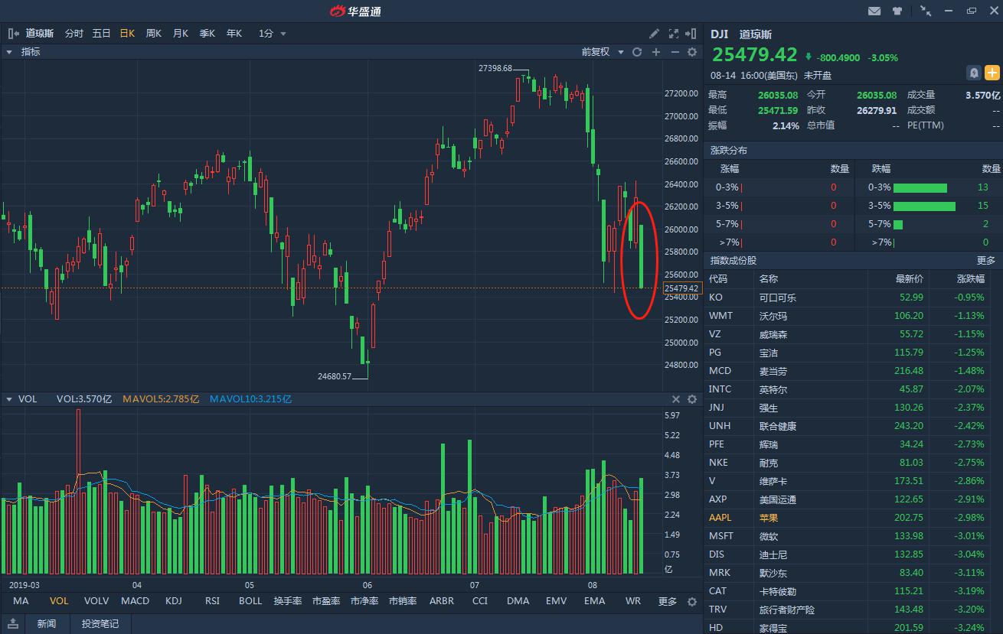Expand chart to fullscreen
This screenshot has height=634, width=1003.
(674, 34)
